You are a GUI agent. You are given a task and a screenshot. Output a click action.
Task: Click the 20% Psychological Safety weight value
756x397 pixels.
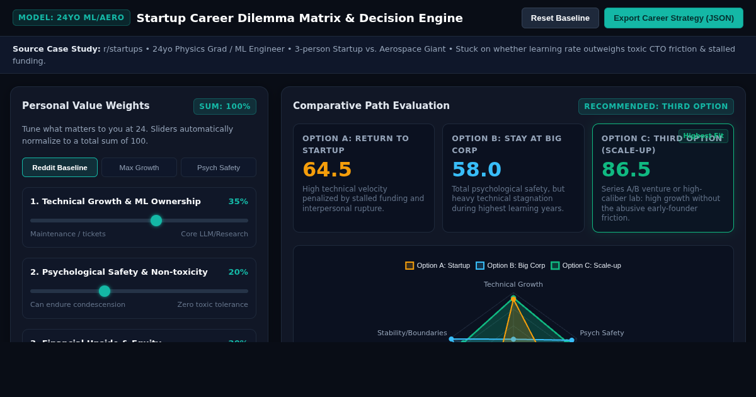tap(238, 272)
